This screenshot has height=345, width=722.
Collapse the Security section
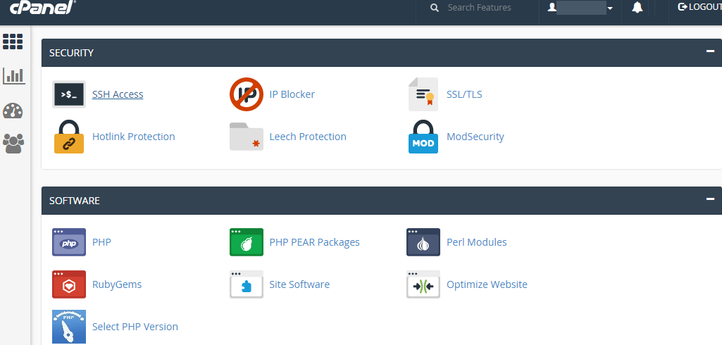pyautogui.click(x=710, y=52)
